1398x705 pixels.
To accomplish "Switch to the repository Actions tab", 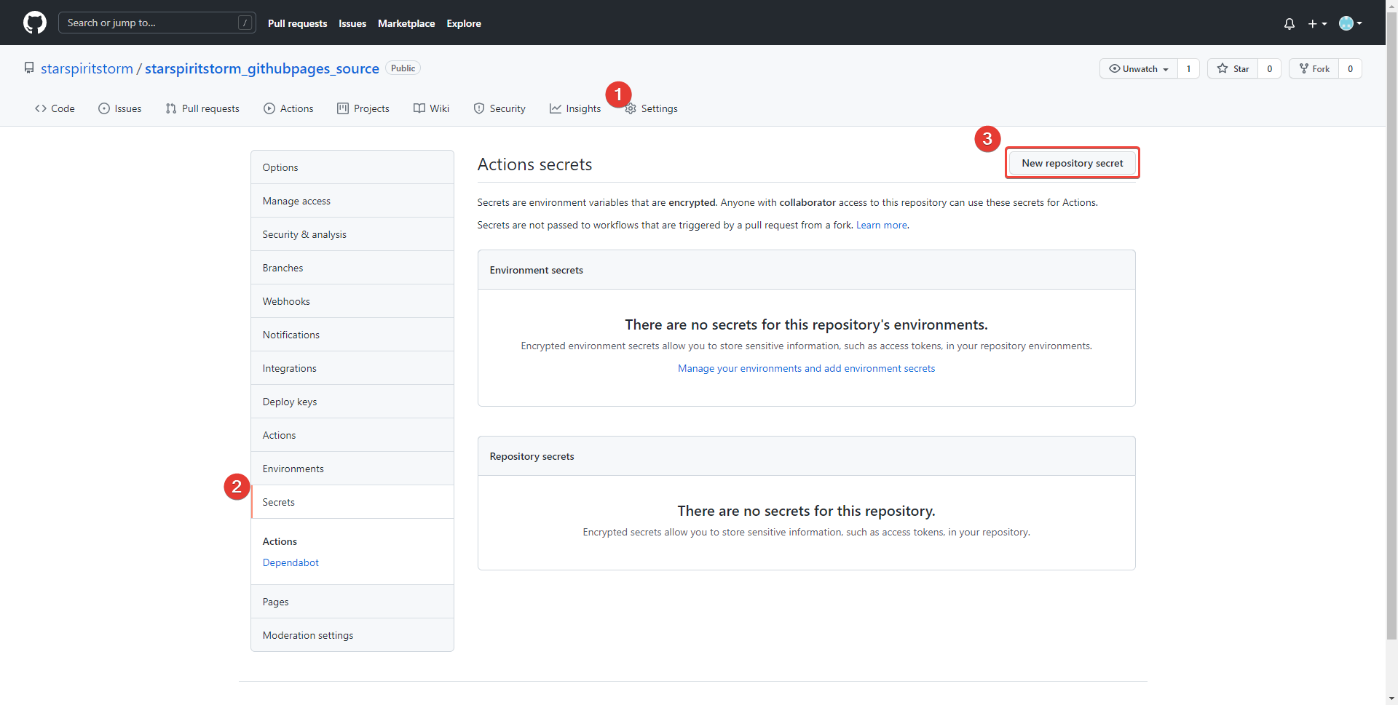I will (x=288, y=108).
